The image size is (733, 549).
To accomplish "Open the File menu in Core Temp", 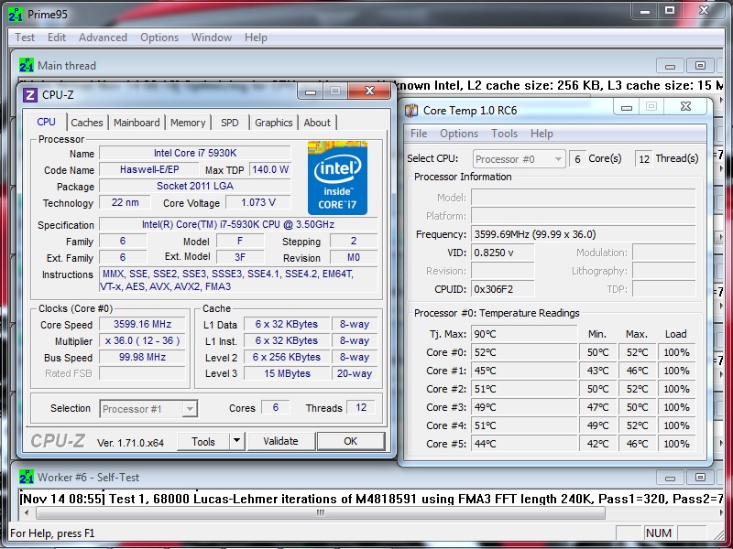I will (x=419, y=134).
